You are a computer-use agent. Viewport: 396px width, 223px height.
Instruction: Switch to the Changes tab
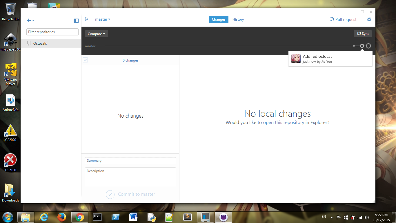219,19
